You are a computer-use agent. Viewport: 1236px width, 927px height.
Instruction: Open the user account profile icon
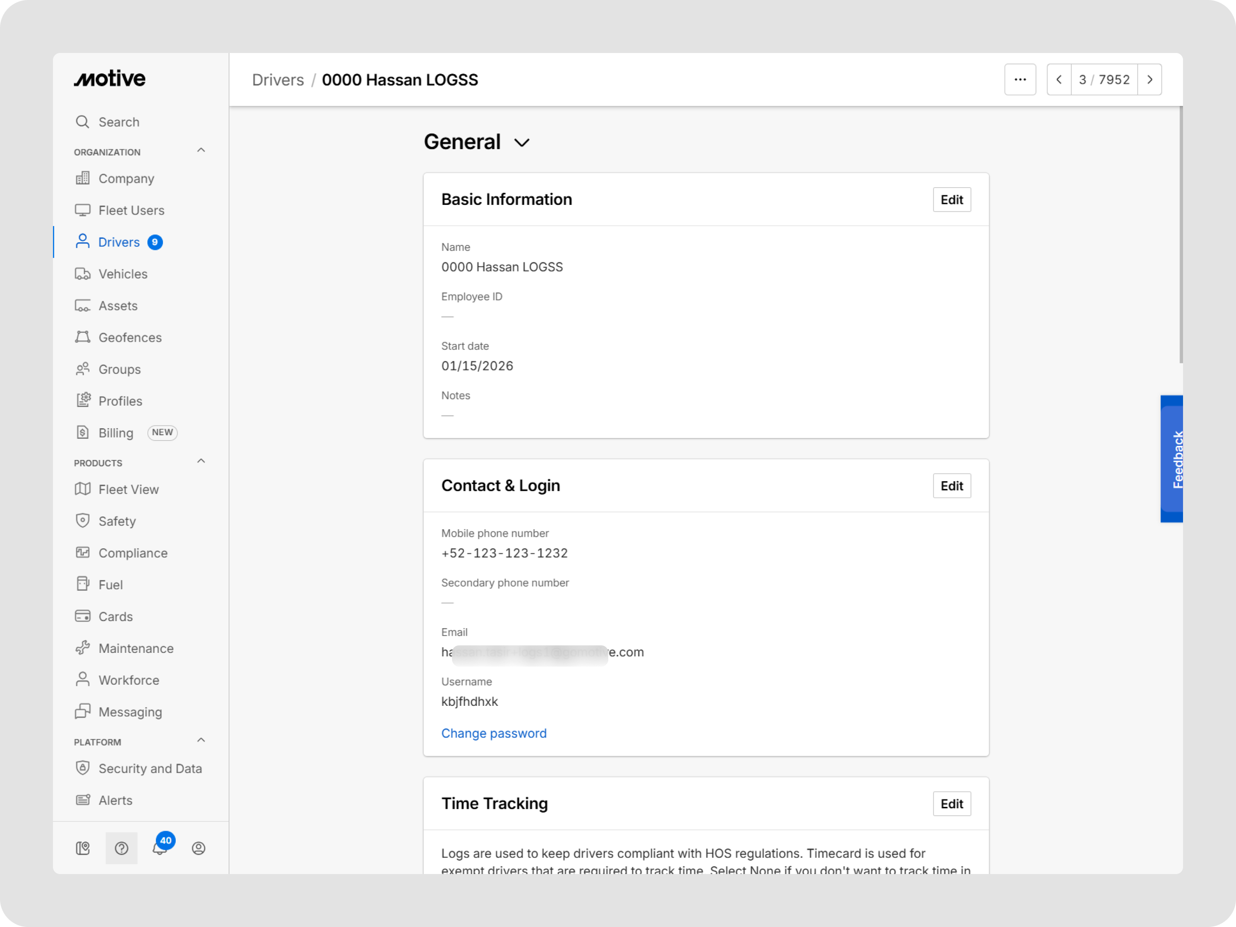(x=198, y=848)
